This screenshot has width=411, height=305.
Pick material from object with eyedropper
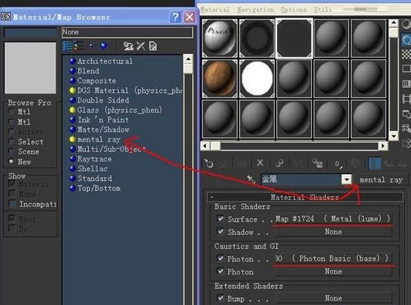pos(251,180)
